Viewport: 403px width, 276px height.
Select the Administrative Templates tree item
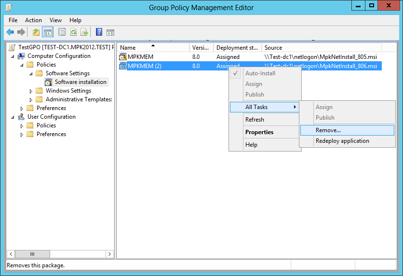pos(79,99)
